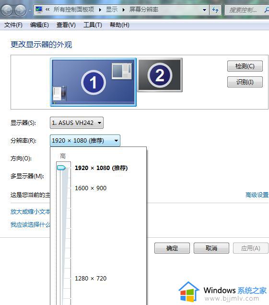The height and width of the screenshot is (305, 269).
Task: Select monitor 2 display thumbnail
Action: (160, 75)
